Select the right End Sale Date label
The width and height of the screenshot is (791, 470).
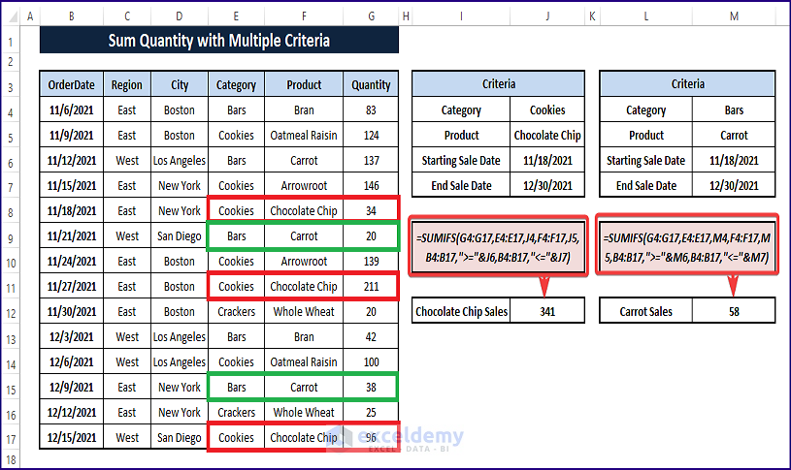(x=646, y=185)
